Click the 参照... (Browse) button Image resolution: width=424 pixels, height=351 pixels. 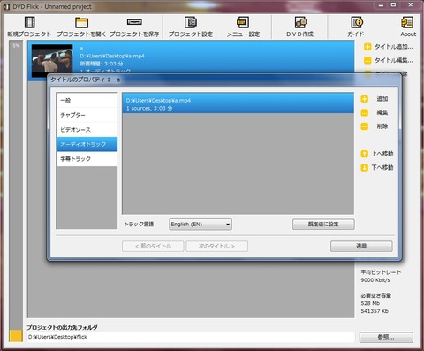[x=386, y=337]
